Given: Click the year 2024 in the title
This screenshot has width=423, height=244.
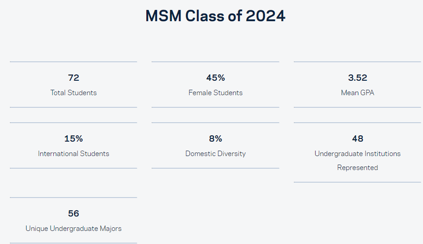Looking at the screenshot, I should pyautogui.click(x=265, y=16).
